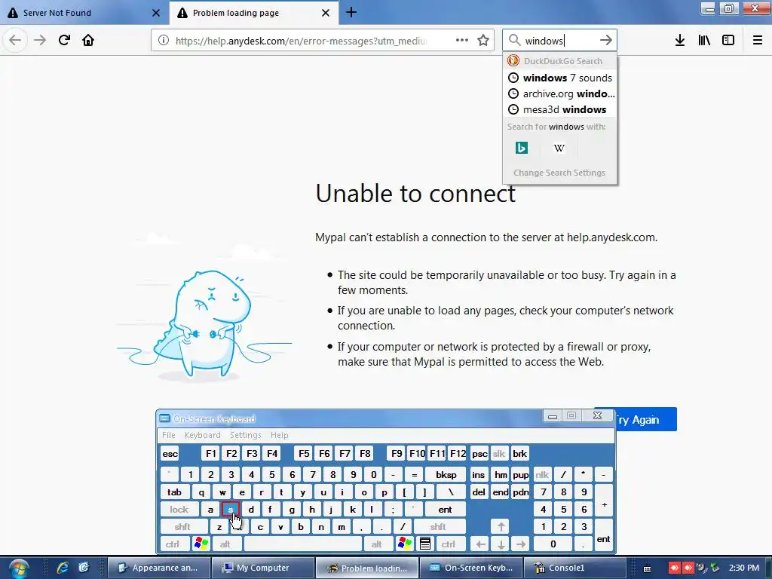Click the 2:30 PM clock
This screenshot has height=579, width=772.
point(744,568)
